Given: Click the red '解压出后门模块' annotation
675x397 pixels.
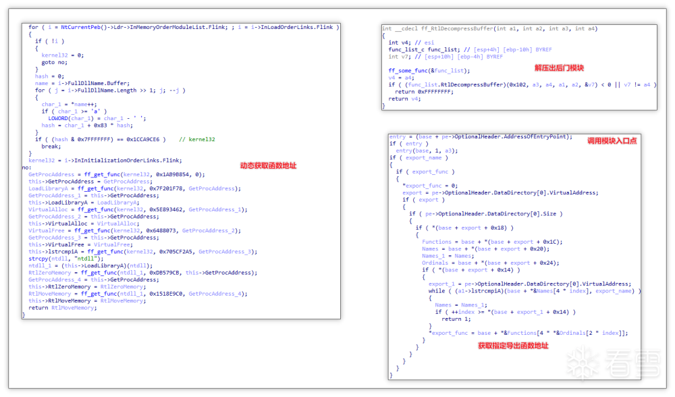Looking at the screenshot, I should (x=559, y=68).
